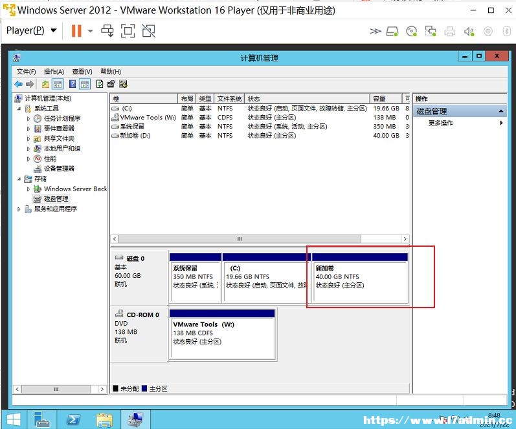
Task: Click the CD/DVD device icon
Action: click(411, 31)
